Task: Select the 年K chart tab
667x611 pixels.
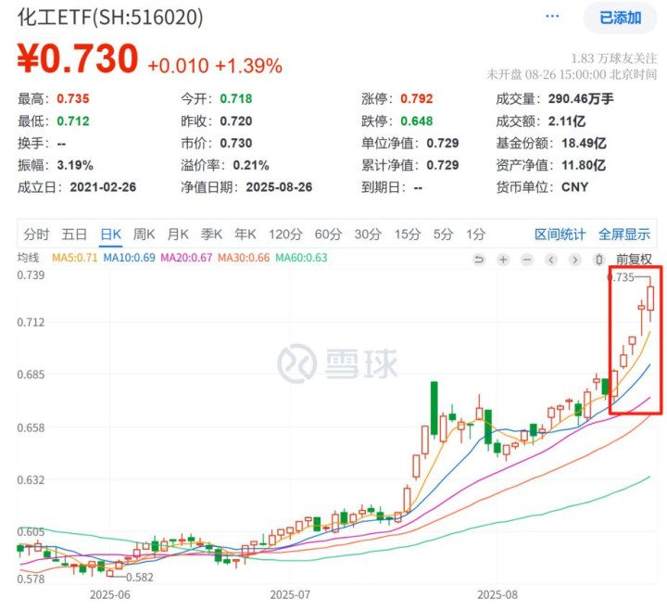Action: tap(245, 235)
